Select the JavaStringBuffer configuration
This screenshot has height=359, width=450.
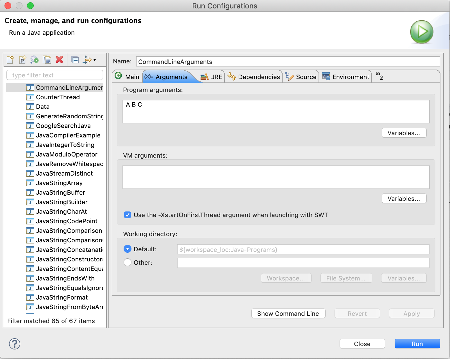pyautogui.click(x=56, y=192)
